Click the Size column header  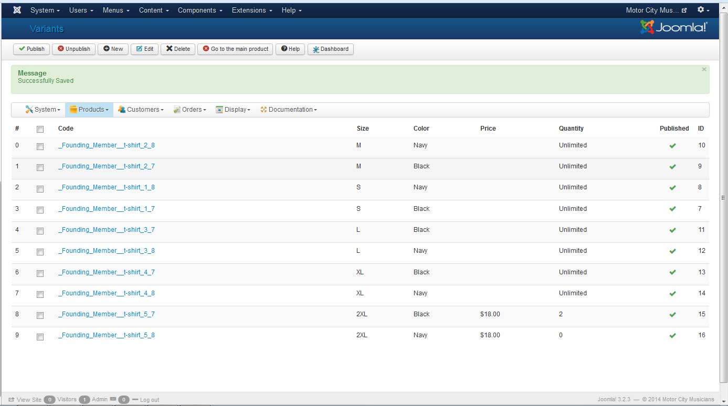363,129
